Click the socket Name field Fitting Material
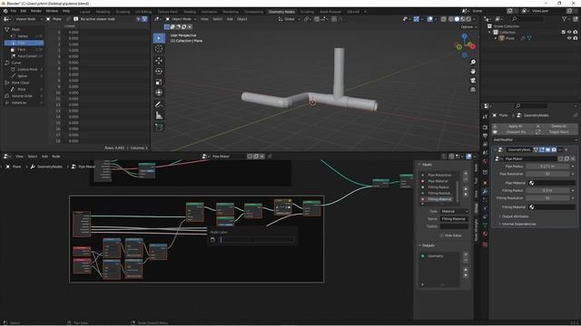Image resolution: width=581 pixels, height=326 pixels. pos(454,219)
